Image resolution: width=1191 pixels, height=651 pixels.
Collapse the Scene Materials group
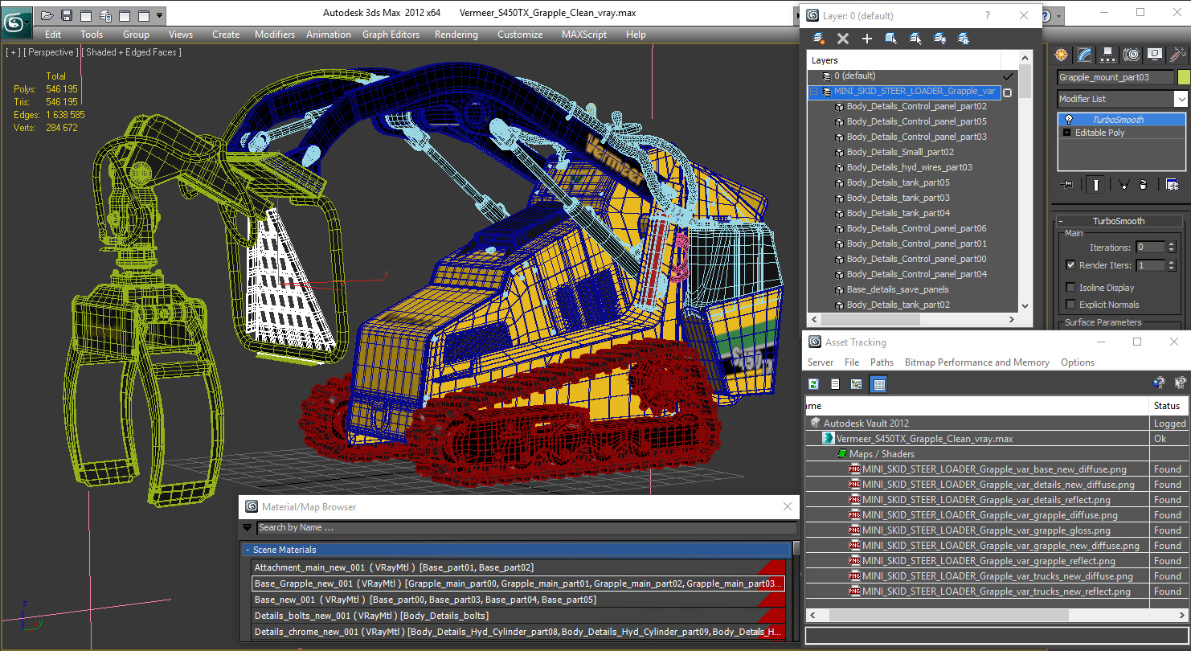[248, 550]
